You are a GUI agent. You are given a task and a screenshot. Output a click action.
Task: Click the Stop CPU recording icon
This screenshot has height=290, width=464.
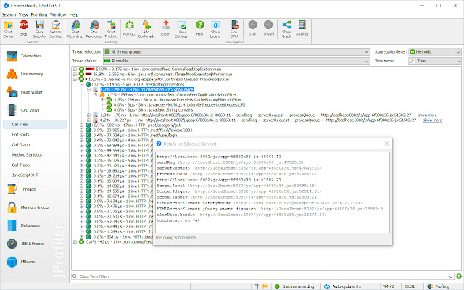click(x=234, y=29)
